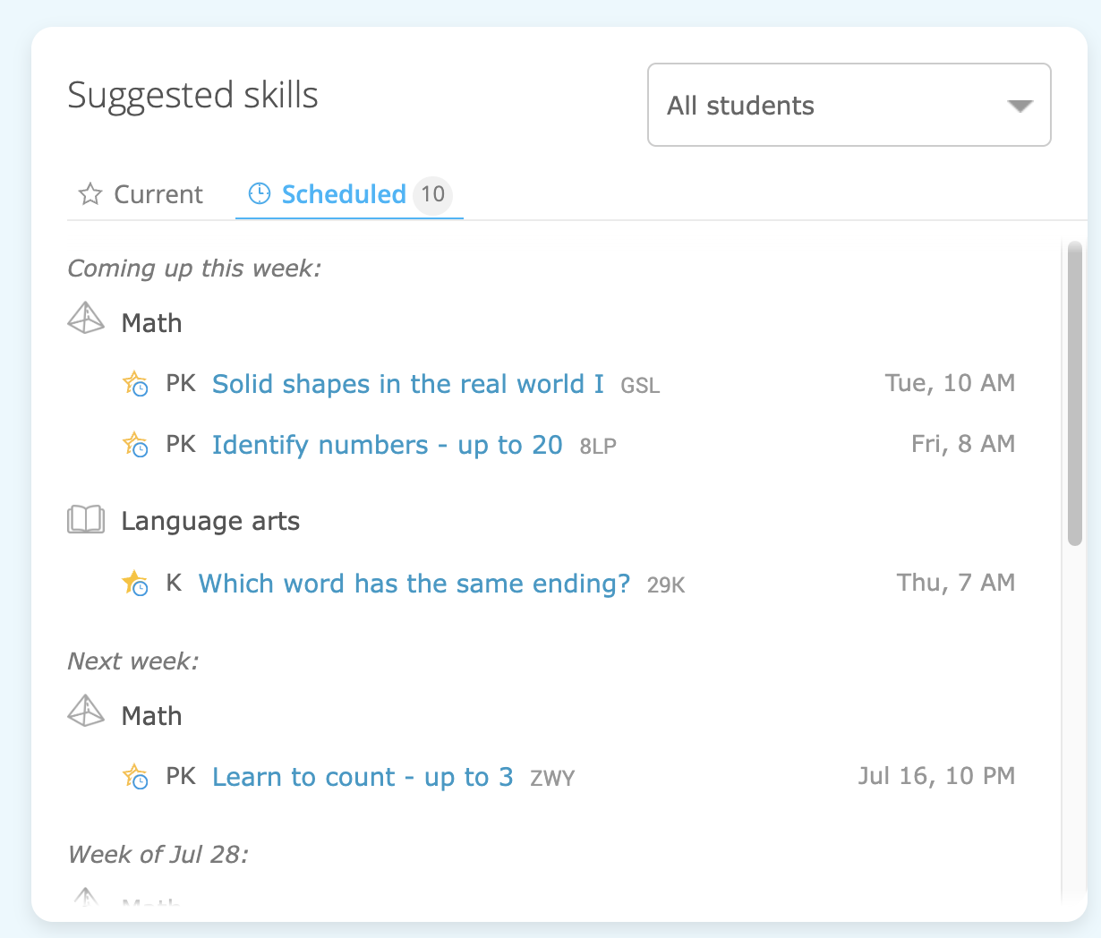
Task: Click star-clock icon beside Identify numbers skill
Action: coord(135,445)
